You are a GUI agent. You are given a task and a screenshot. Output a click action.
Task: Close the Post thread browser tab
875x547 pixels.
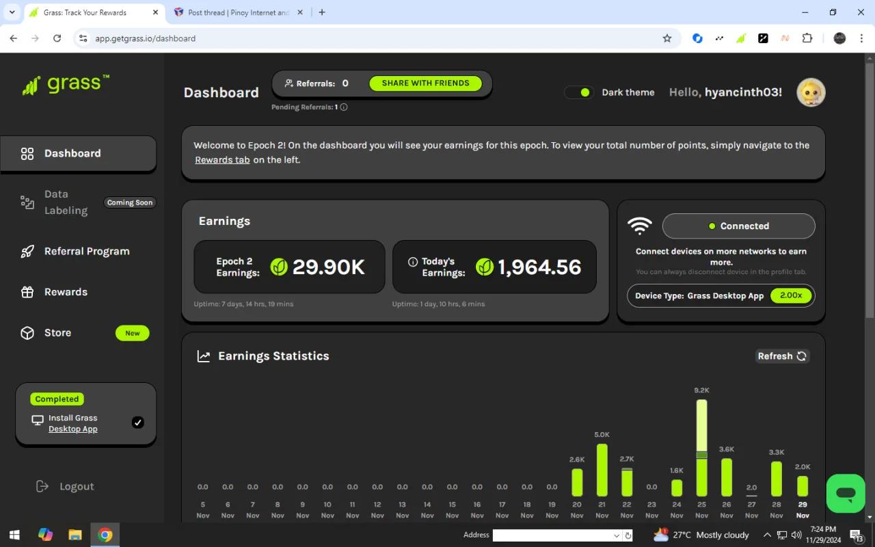pos(300,12)
